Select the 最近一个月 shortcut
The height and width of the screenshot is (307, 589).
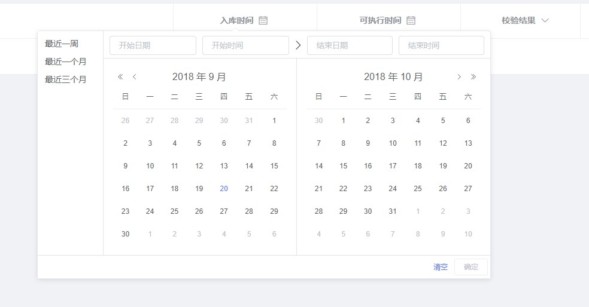(x=66, y=62)
